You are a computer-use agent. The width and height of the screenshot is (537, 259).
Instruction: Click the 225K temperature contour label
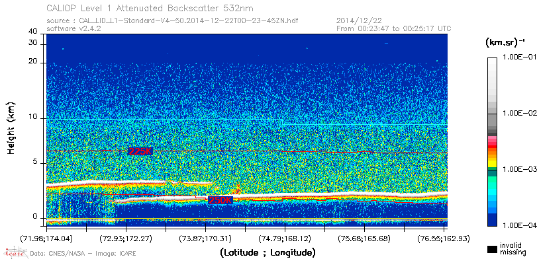tap(140, 151)
